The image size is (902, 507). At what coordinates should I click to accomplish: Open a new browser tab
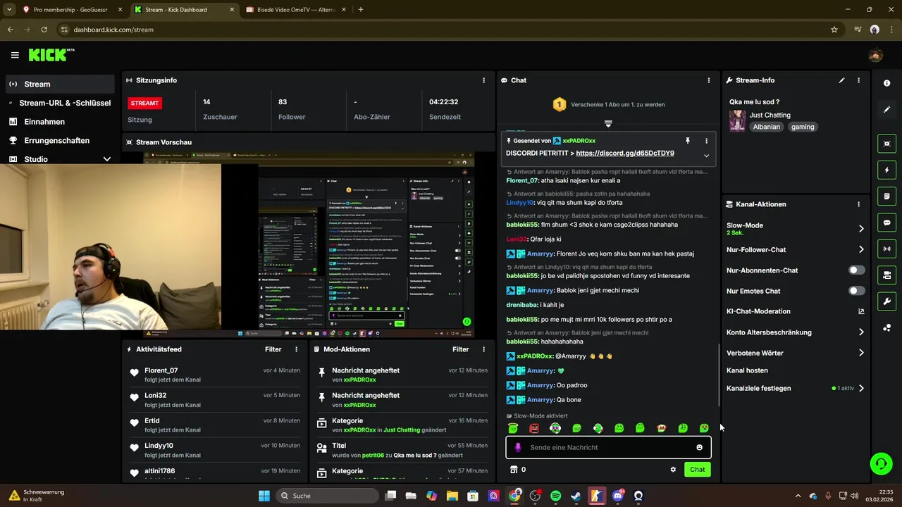click(361, 10)
